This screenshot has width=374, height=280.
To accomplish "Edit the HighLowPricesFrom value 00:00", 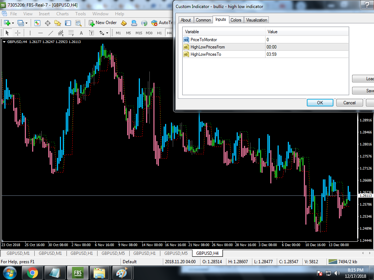I will pos(307,47).
